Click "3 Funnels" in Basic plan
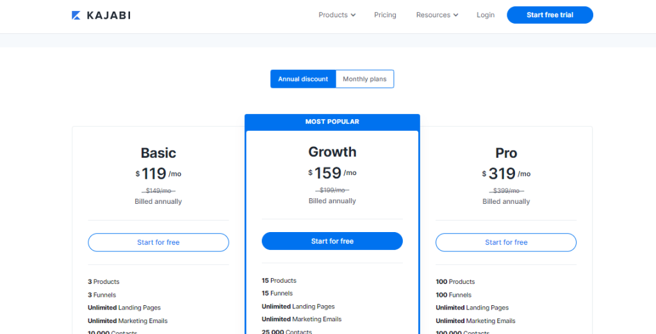The image size is (656, 334). pos(102,295)
